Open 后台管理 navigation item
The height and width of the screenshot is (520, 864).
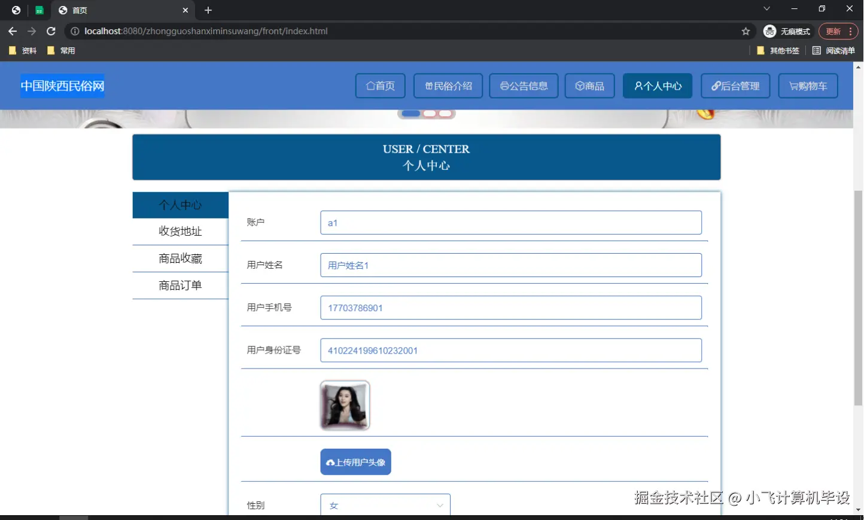click(x=735, y=86)
